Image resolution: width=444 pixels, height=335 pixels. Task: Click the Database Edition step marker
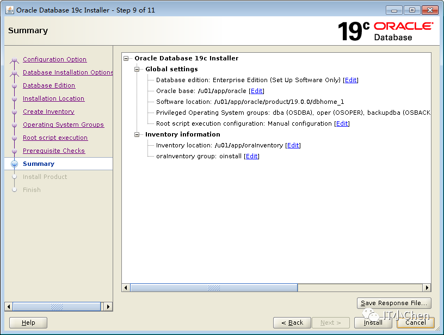coord(15,86)
